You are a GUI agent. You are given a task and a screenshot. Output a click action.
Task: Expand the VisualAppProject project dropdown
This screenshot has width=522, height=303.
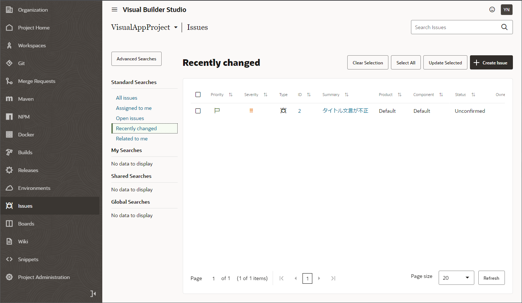pyautogui.click(x=176, y=28)
